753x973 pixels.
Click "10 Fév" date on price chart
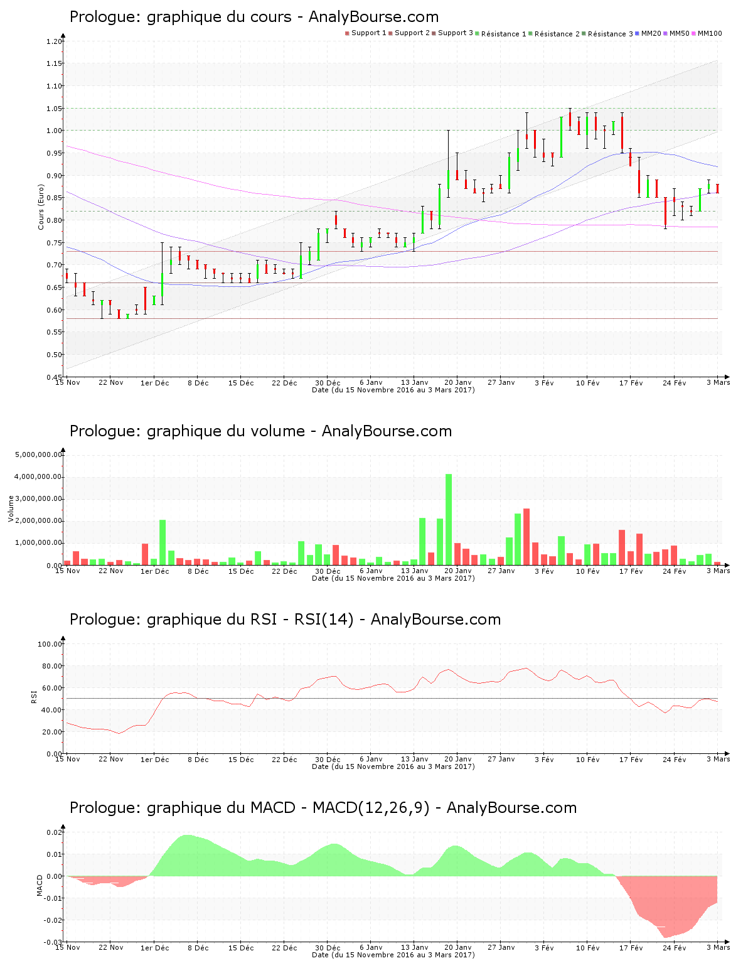[x=588, y=383]
